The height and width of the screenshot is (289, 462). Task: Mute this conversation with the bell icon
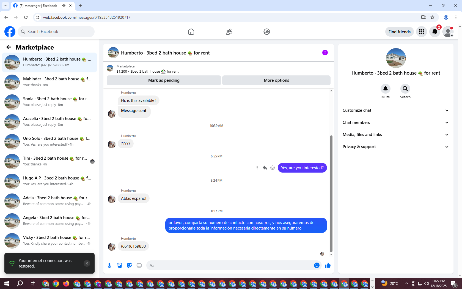[x=386, y=89]
